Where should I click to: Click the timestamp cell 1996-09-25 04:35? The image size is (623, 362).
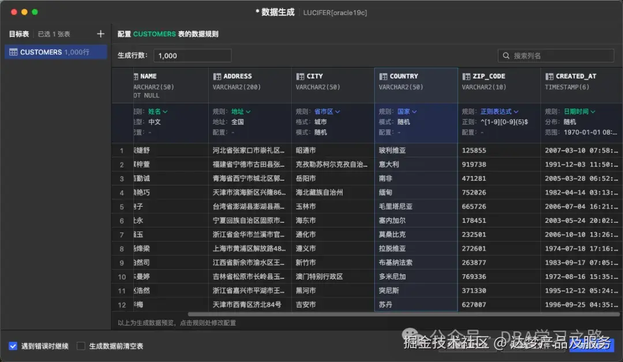[581, 305]
